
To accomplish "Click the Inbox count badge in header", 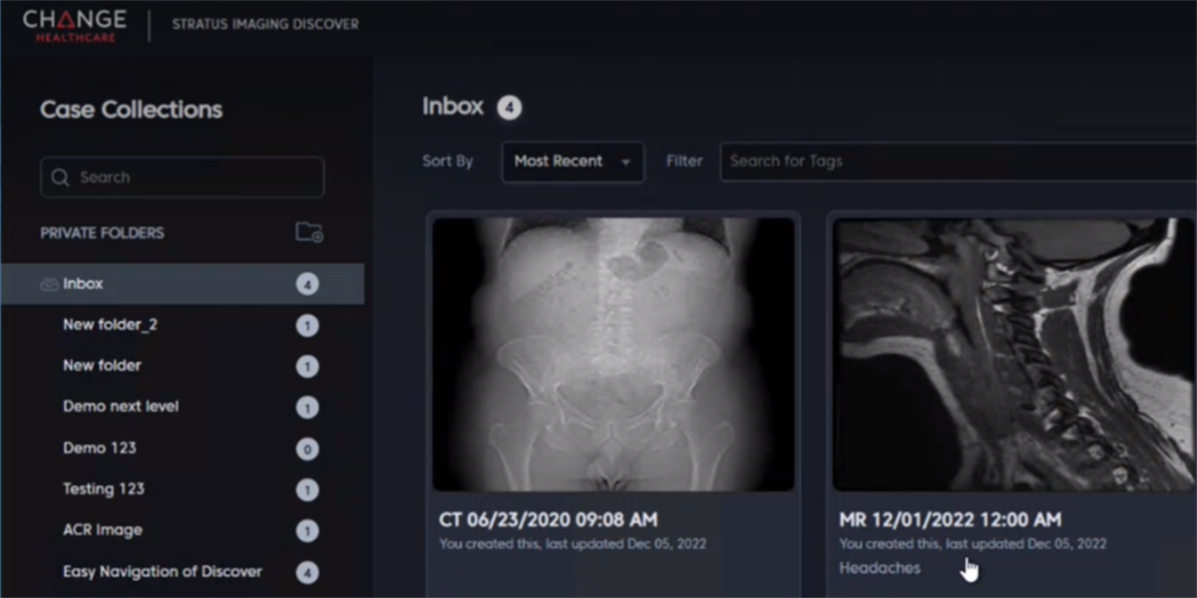I will coord(510,108).
